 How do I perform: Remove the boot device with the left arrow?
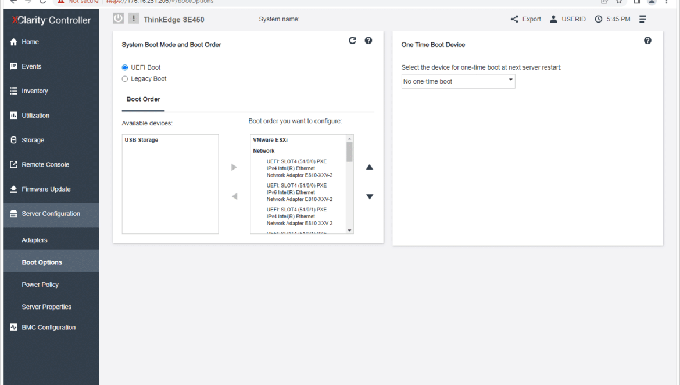(x=234, y=196)
